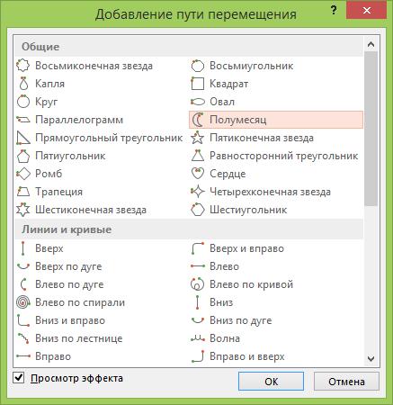
Task: Select the Восьмиконечная звезда path icon
Action: [23, 66]
